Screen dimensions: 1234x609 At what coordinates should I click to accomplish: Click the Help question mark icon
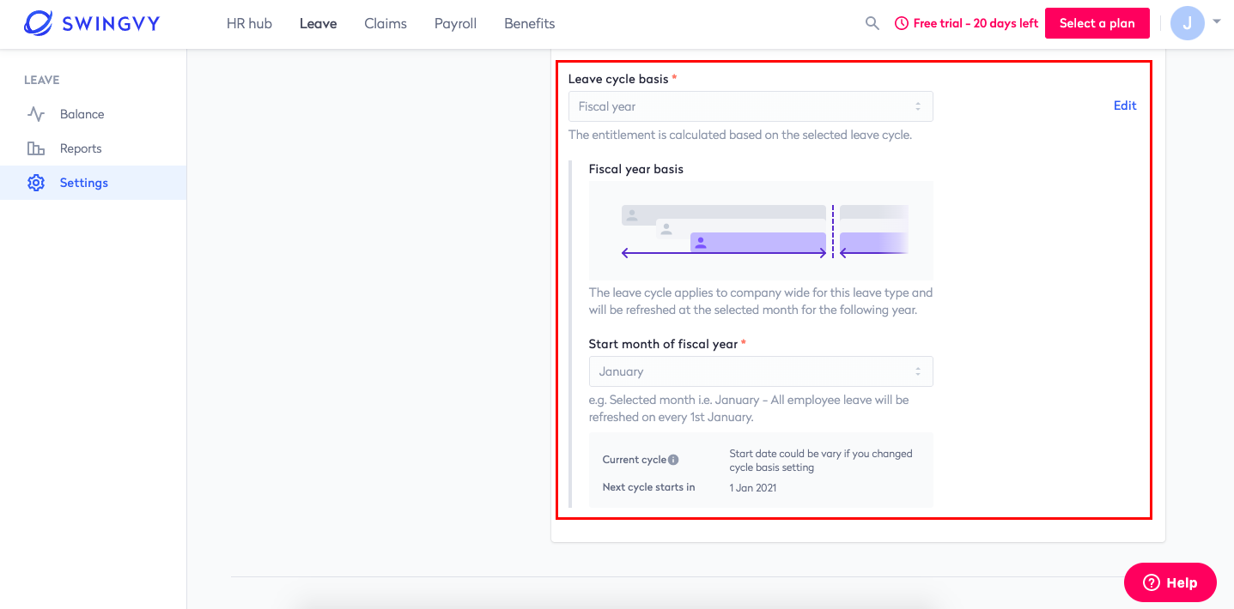(1152, 582)
